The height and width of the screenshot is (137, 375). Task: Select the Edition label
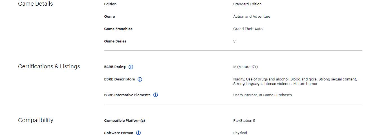point(110,4)
